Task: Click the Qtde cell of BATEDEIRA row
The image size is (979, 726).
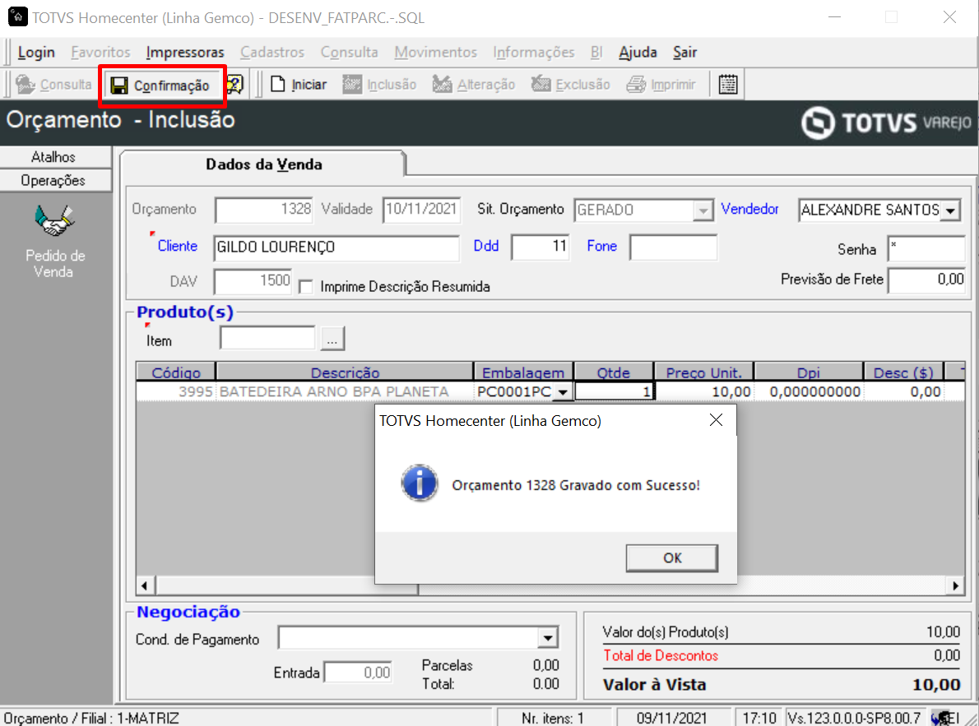Action: (x=614, y=392)
